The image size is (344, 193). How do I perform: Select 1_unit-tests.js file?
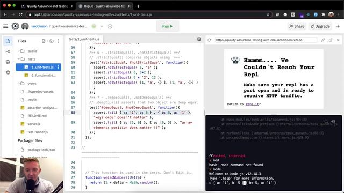[38, 67]
